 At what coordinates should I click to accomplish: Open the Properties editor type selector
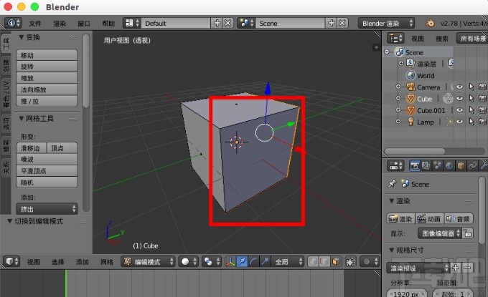395,166
